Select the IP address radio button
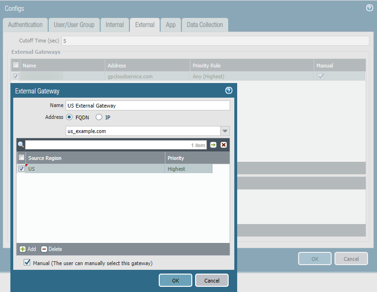This screenshot has height=292, width=377. (x=99, y=117)
